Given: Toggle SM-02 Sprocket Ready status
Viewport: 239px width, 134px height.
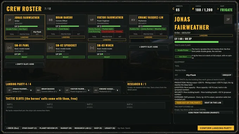Looking at the screenshot, I should click(x=66, y=57).
